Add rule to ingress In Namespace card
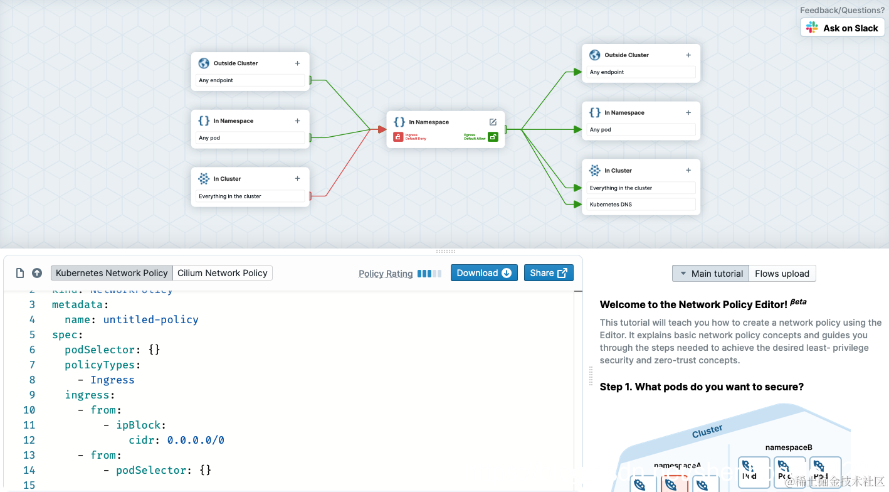This screenshot has height=492, width=889. (297, 121)
